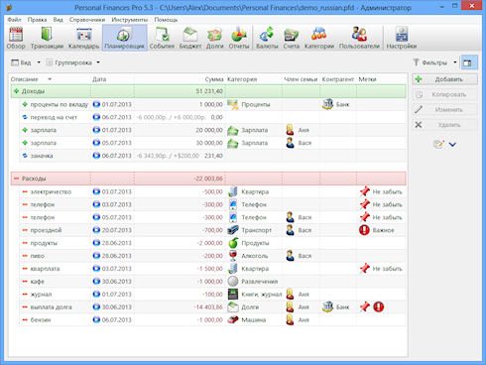The image size is (486, 365).
Task: Click the Важное red alert icon
Action: point(364,230)
